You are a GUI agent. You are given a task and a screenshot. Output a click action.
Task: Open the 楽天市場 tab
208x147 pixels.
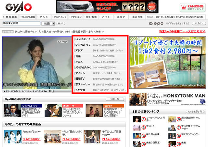tap(136, 17)
